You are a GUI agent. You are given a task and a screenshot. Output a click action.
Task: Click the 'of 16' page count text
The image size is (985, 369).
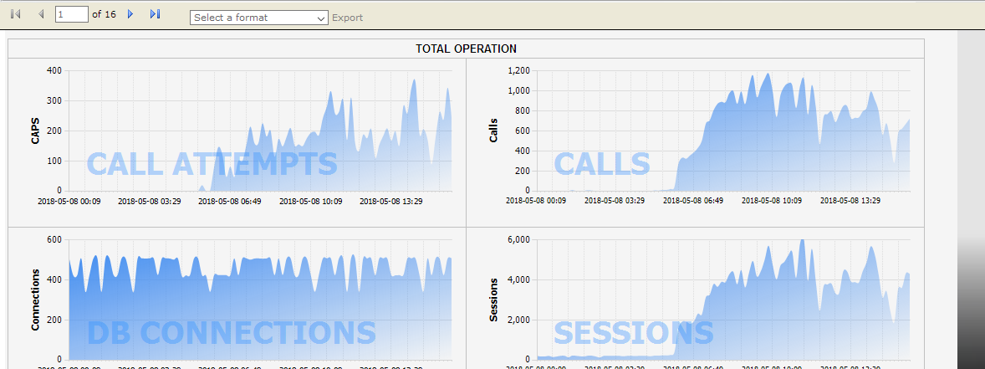point(104,14)
